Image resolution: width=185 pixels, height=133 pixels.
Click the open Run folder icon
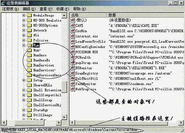[x=30, y=45]
